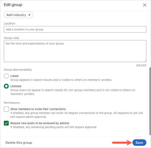Click Delete this group
The height and width of the screenshot is (148, 151).
[19, 143]
